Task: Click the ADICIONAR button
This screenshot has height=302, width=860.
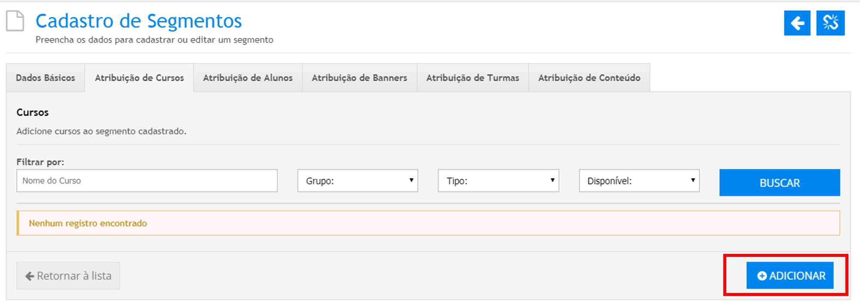Action: coord(790,276)
